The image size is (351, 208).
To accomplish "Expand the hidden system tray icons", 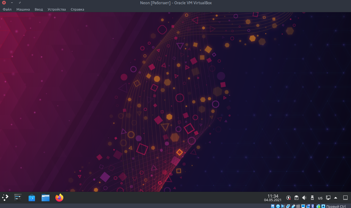I will (x=336, y=198).
